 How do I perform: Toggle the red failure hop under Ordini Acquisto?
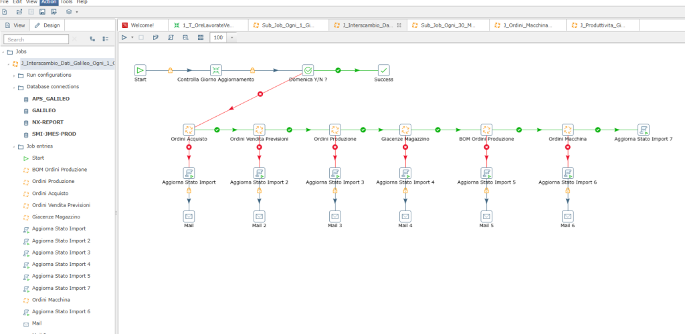point(189,147)
